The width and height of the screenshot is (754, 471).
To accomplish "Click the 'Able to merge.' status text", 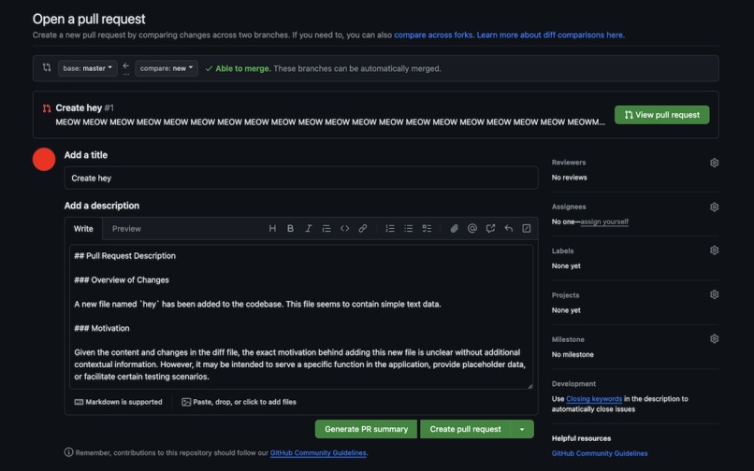I will click(243, 68).
